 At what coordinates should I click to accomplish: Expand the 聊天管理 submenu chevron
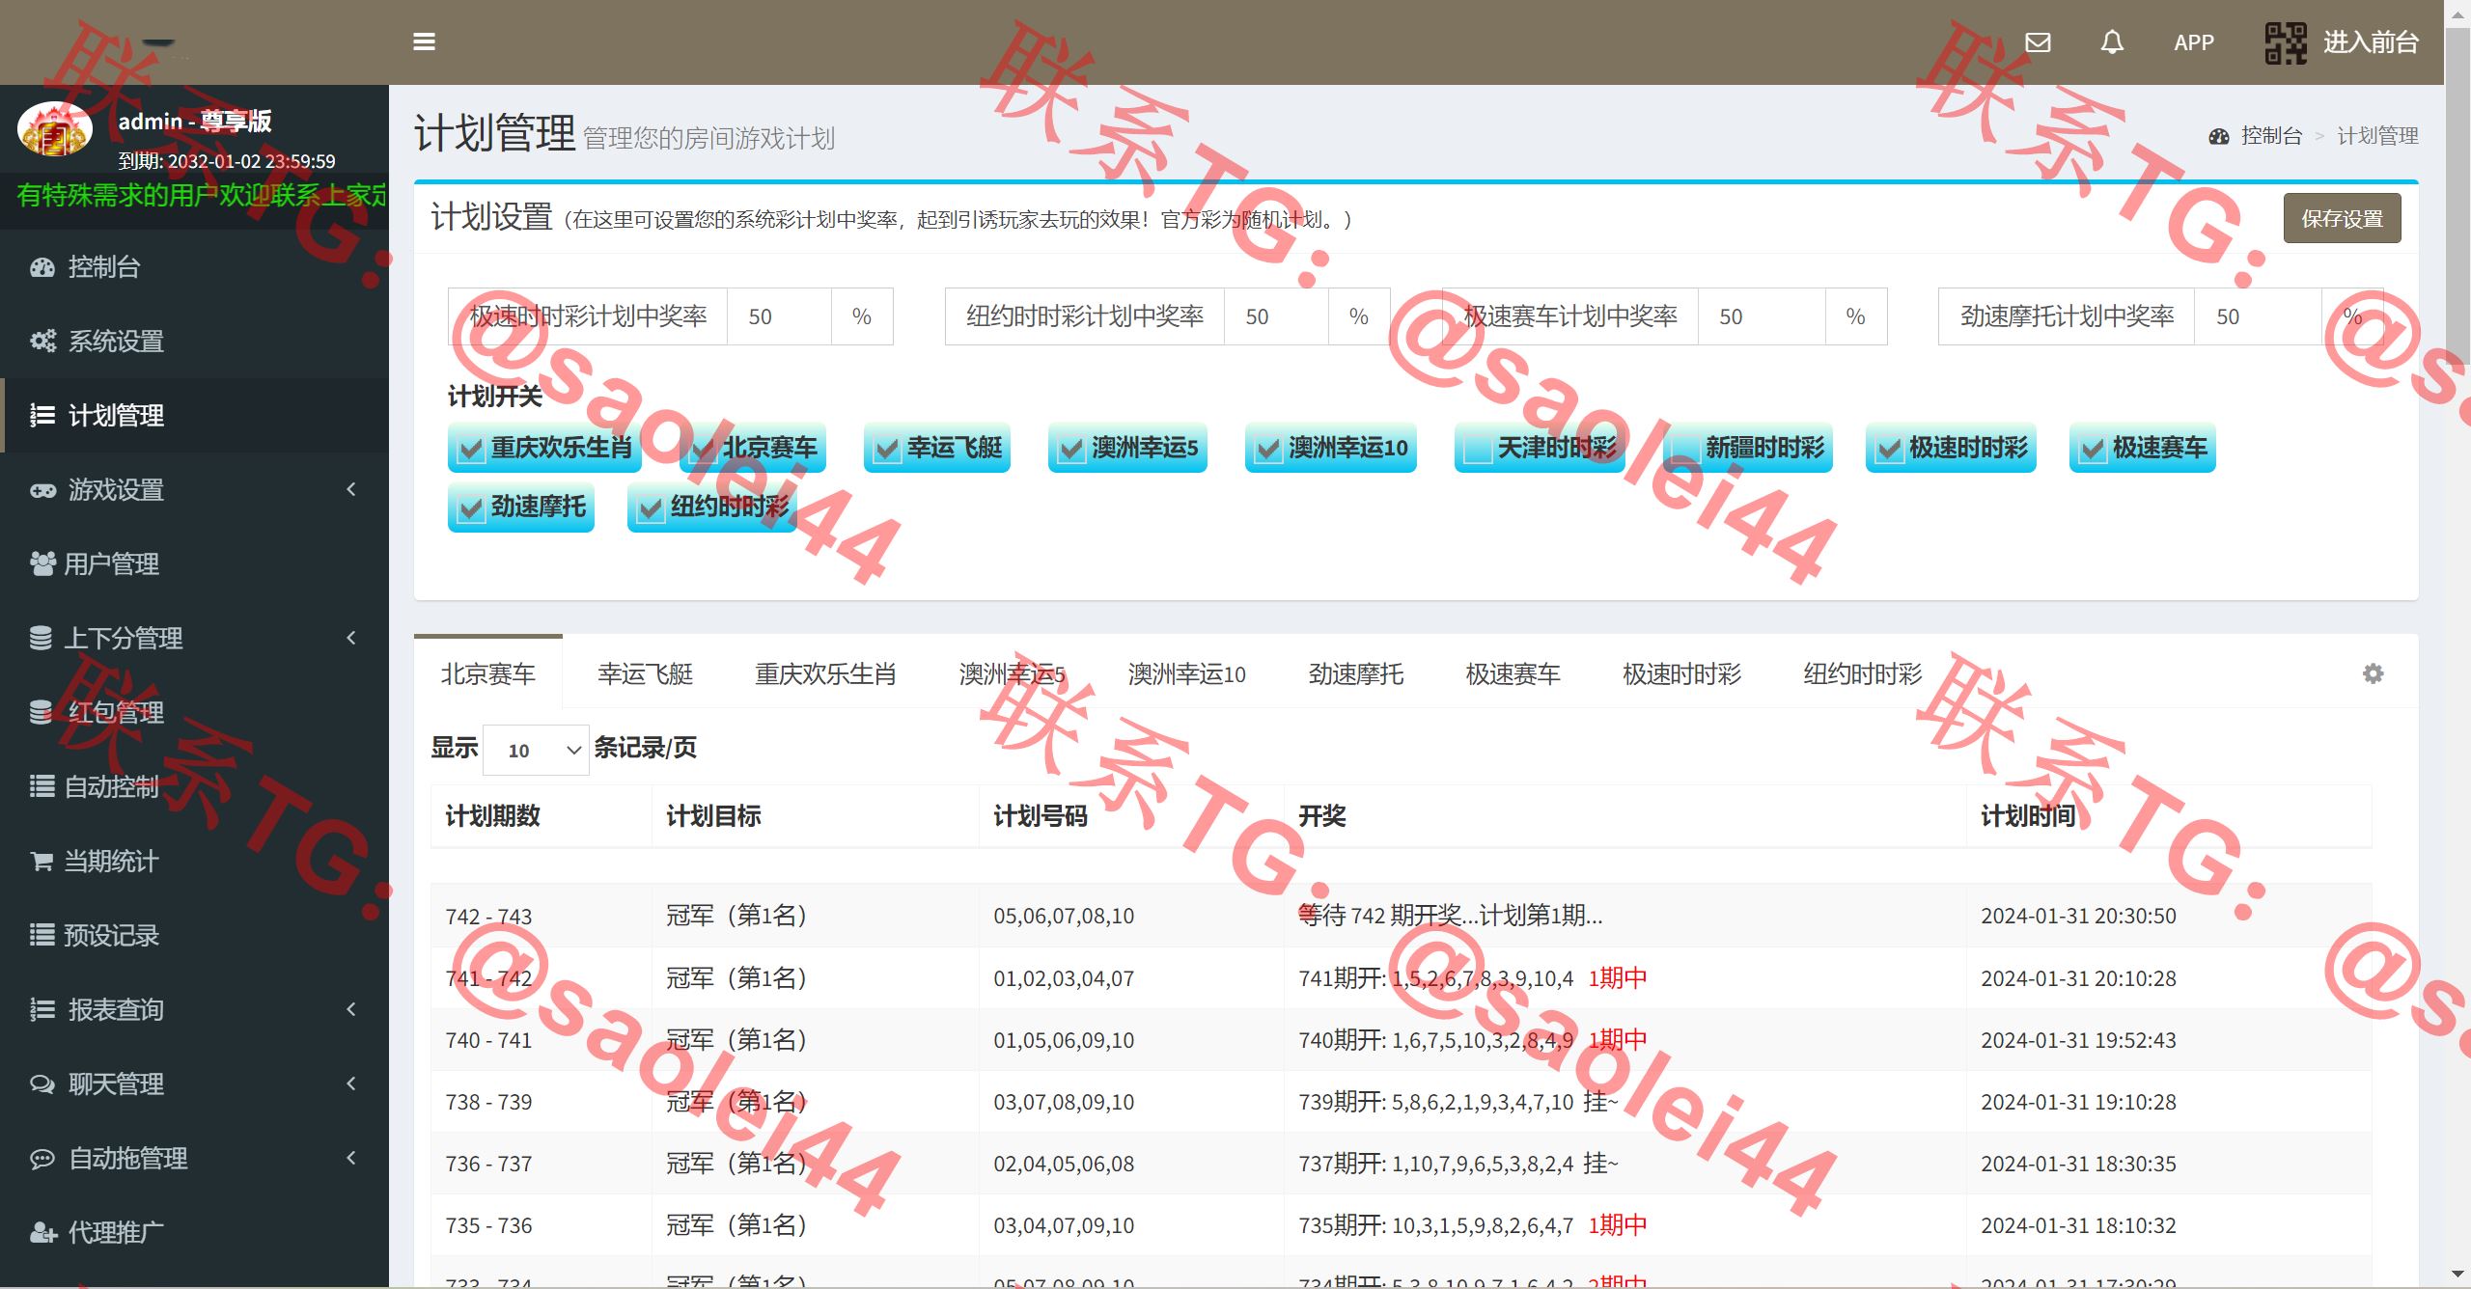351,1083
